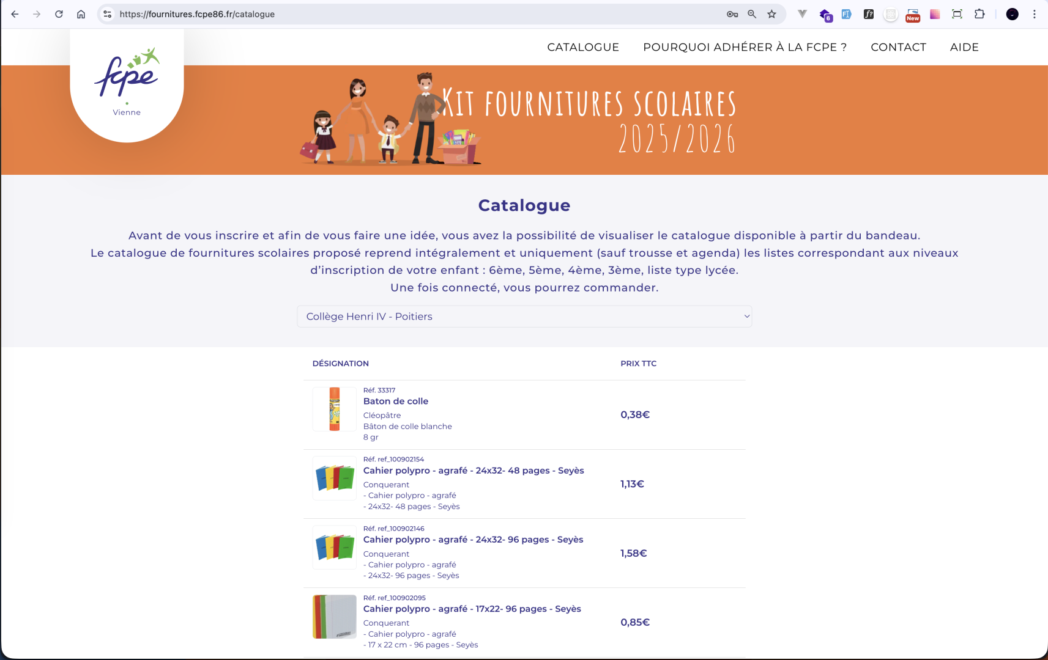Open the school selection dropdown
Image resolution: width=1048 pixels, height=660 pixels.
coord(524,316)
